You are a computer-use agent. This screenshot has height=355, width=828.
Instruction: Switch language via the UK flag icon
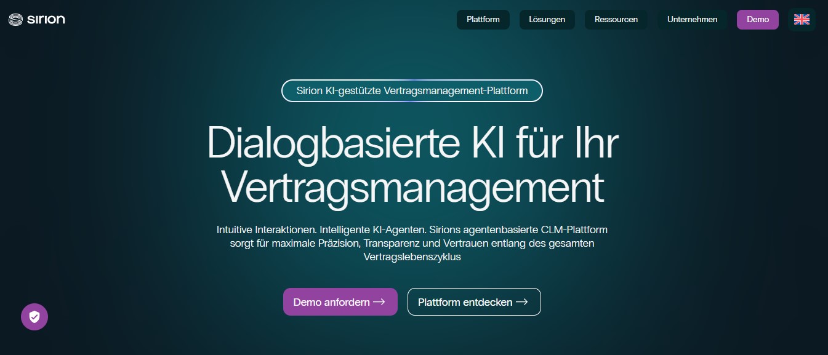click(x=802, y=20)
